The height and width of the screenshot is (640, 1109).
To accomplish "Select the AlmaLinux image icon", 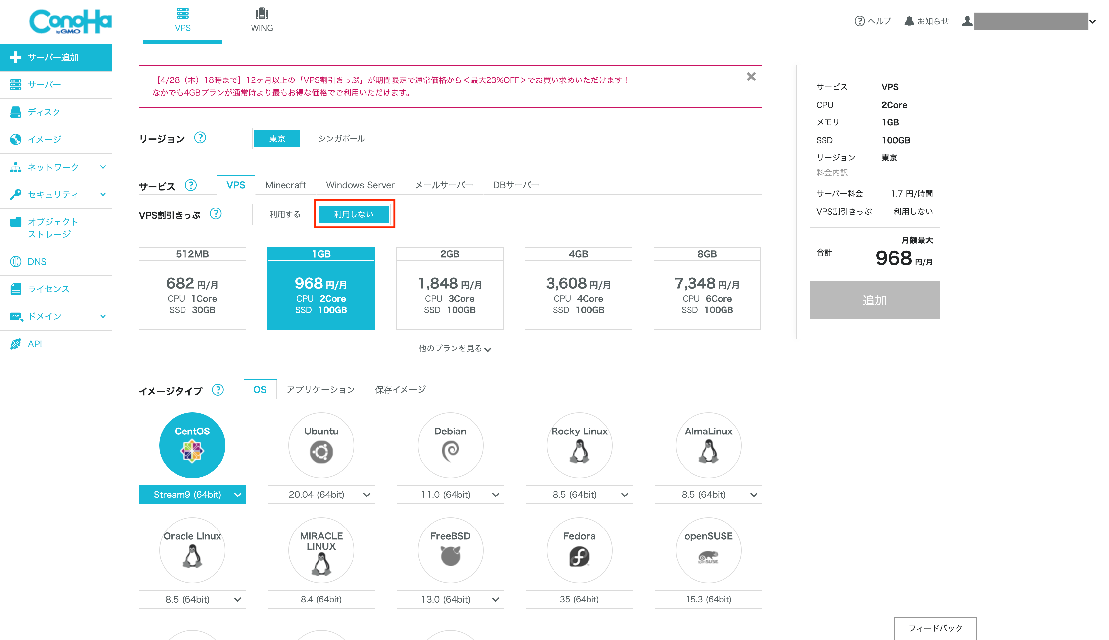I will pos(708,445).
